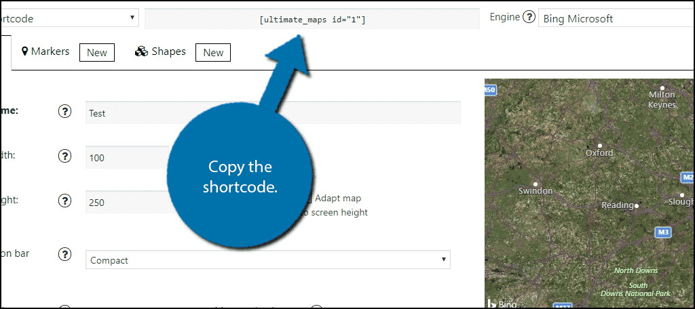Click the ultimate_maps shortcode text box
Screen dimensions: 695x309
point(312,19)
